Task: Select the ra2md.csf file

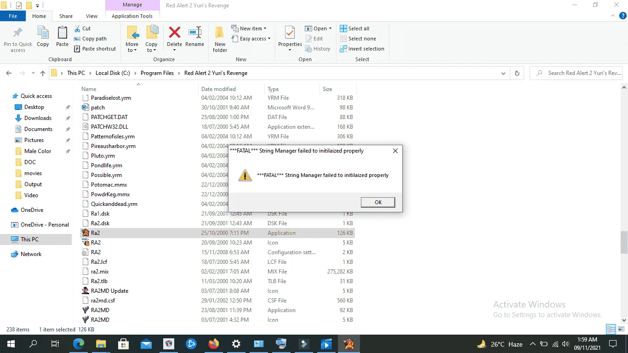Action: [x=217, y=301]
